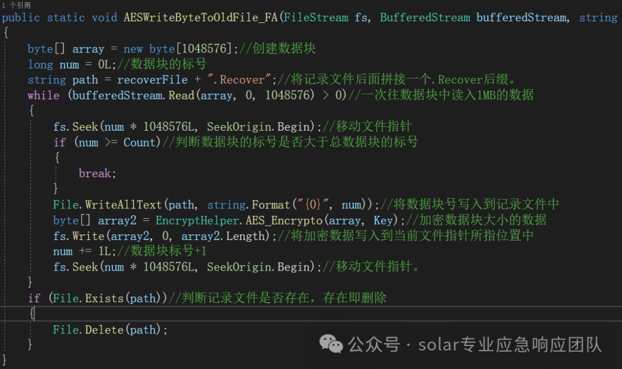Click the 'public' keyword in the declaration

21,18
